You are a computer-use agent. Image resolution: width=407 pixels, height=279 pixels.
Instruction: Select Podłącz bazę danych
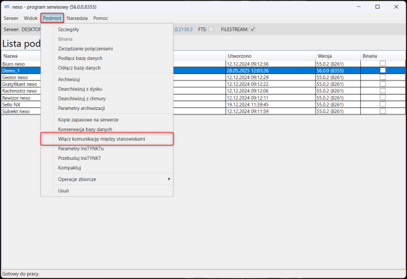[x=107, y=58]
